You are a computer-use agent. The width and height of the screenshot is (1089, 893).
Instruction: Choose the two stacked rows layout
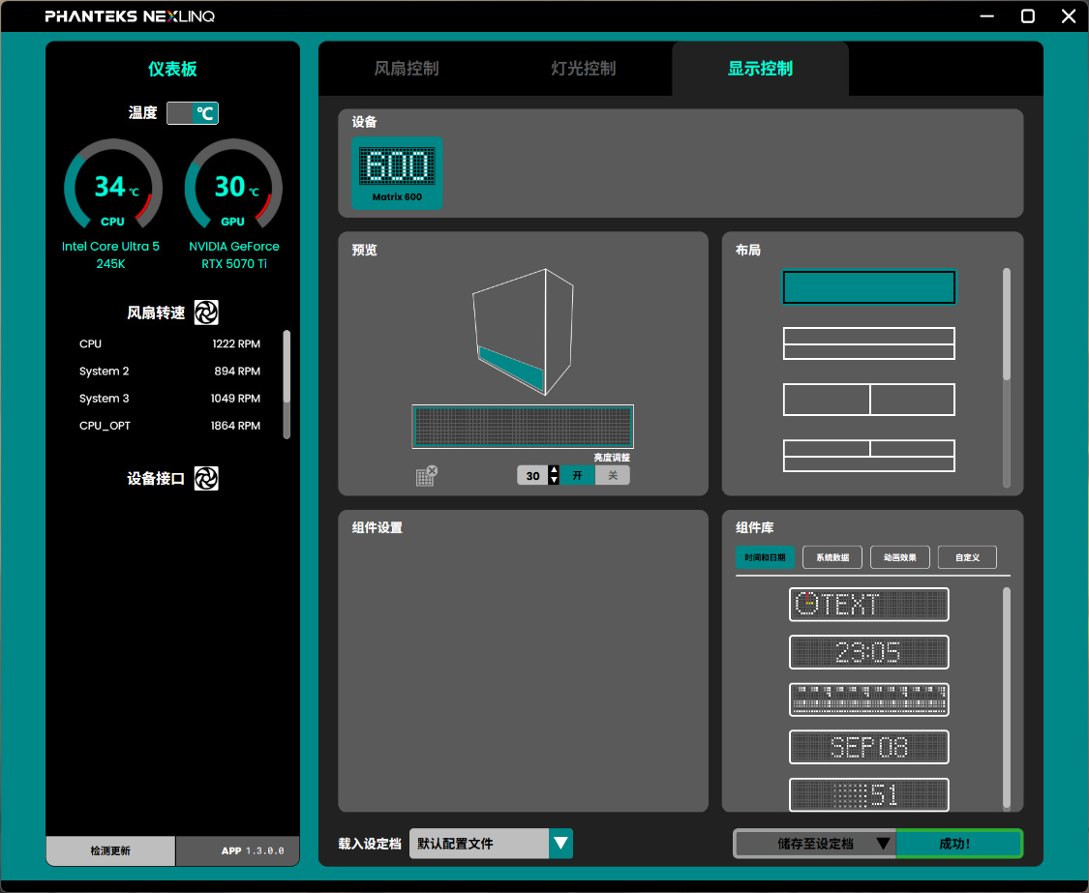click(x=869, y=343)
